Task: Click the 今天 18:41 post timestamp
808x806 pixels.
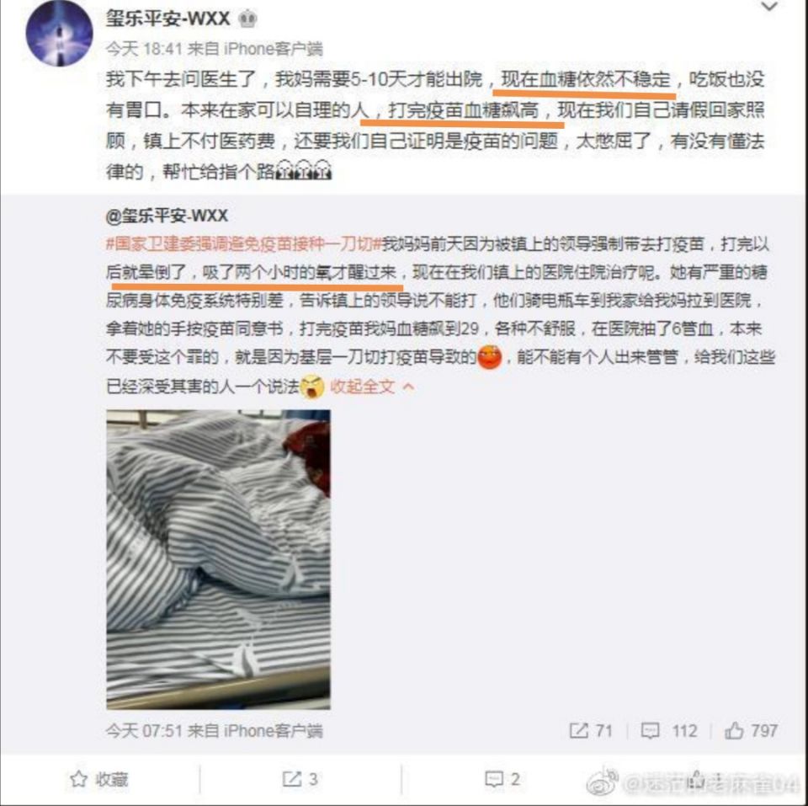Action: point(144,49)
